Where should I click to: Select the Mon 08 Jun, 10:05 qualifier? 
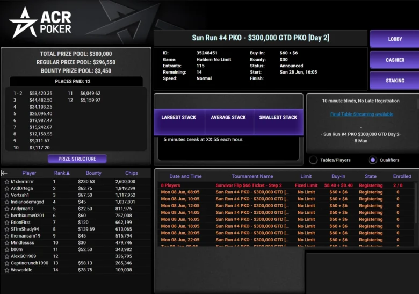(286, 199)
